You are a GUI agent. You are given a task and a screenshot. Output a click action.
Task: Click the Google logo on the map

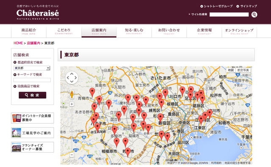pos(69,161)
